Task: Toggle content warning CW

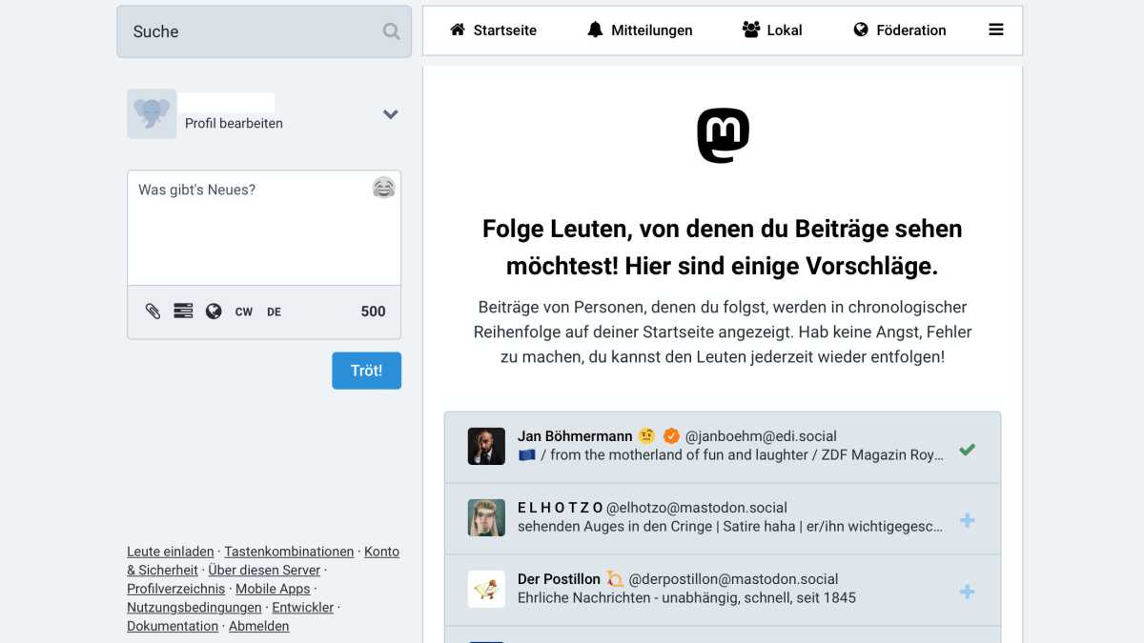Action: click(x=244, y=311)
